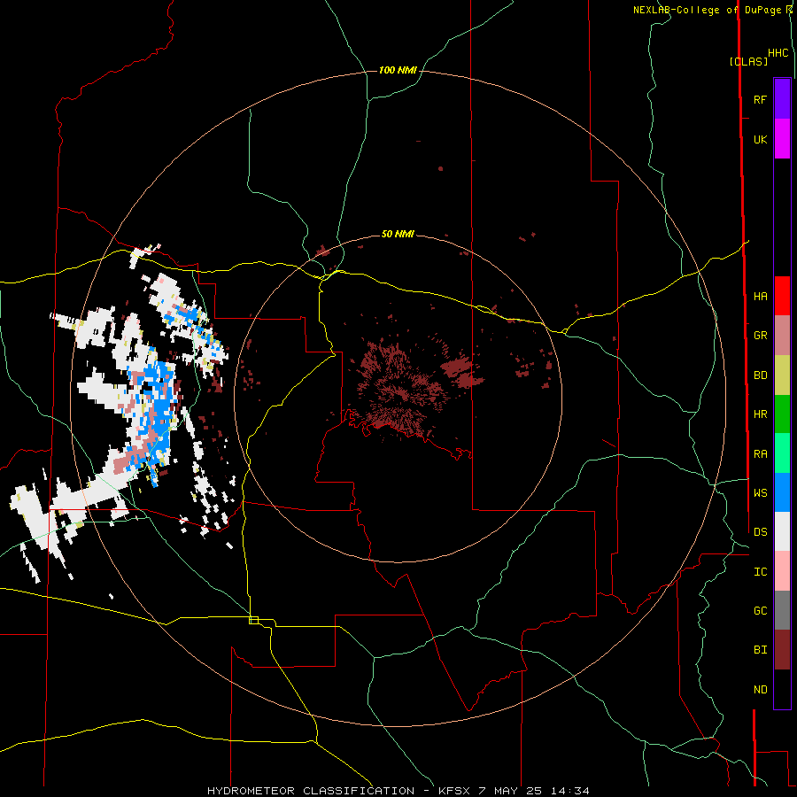Image resolution: width=797 pixels, height=797 pixels.
Task: Click the UK magenta legend swatch
Action: [x=782, y=139]
